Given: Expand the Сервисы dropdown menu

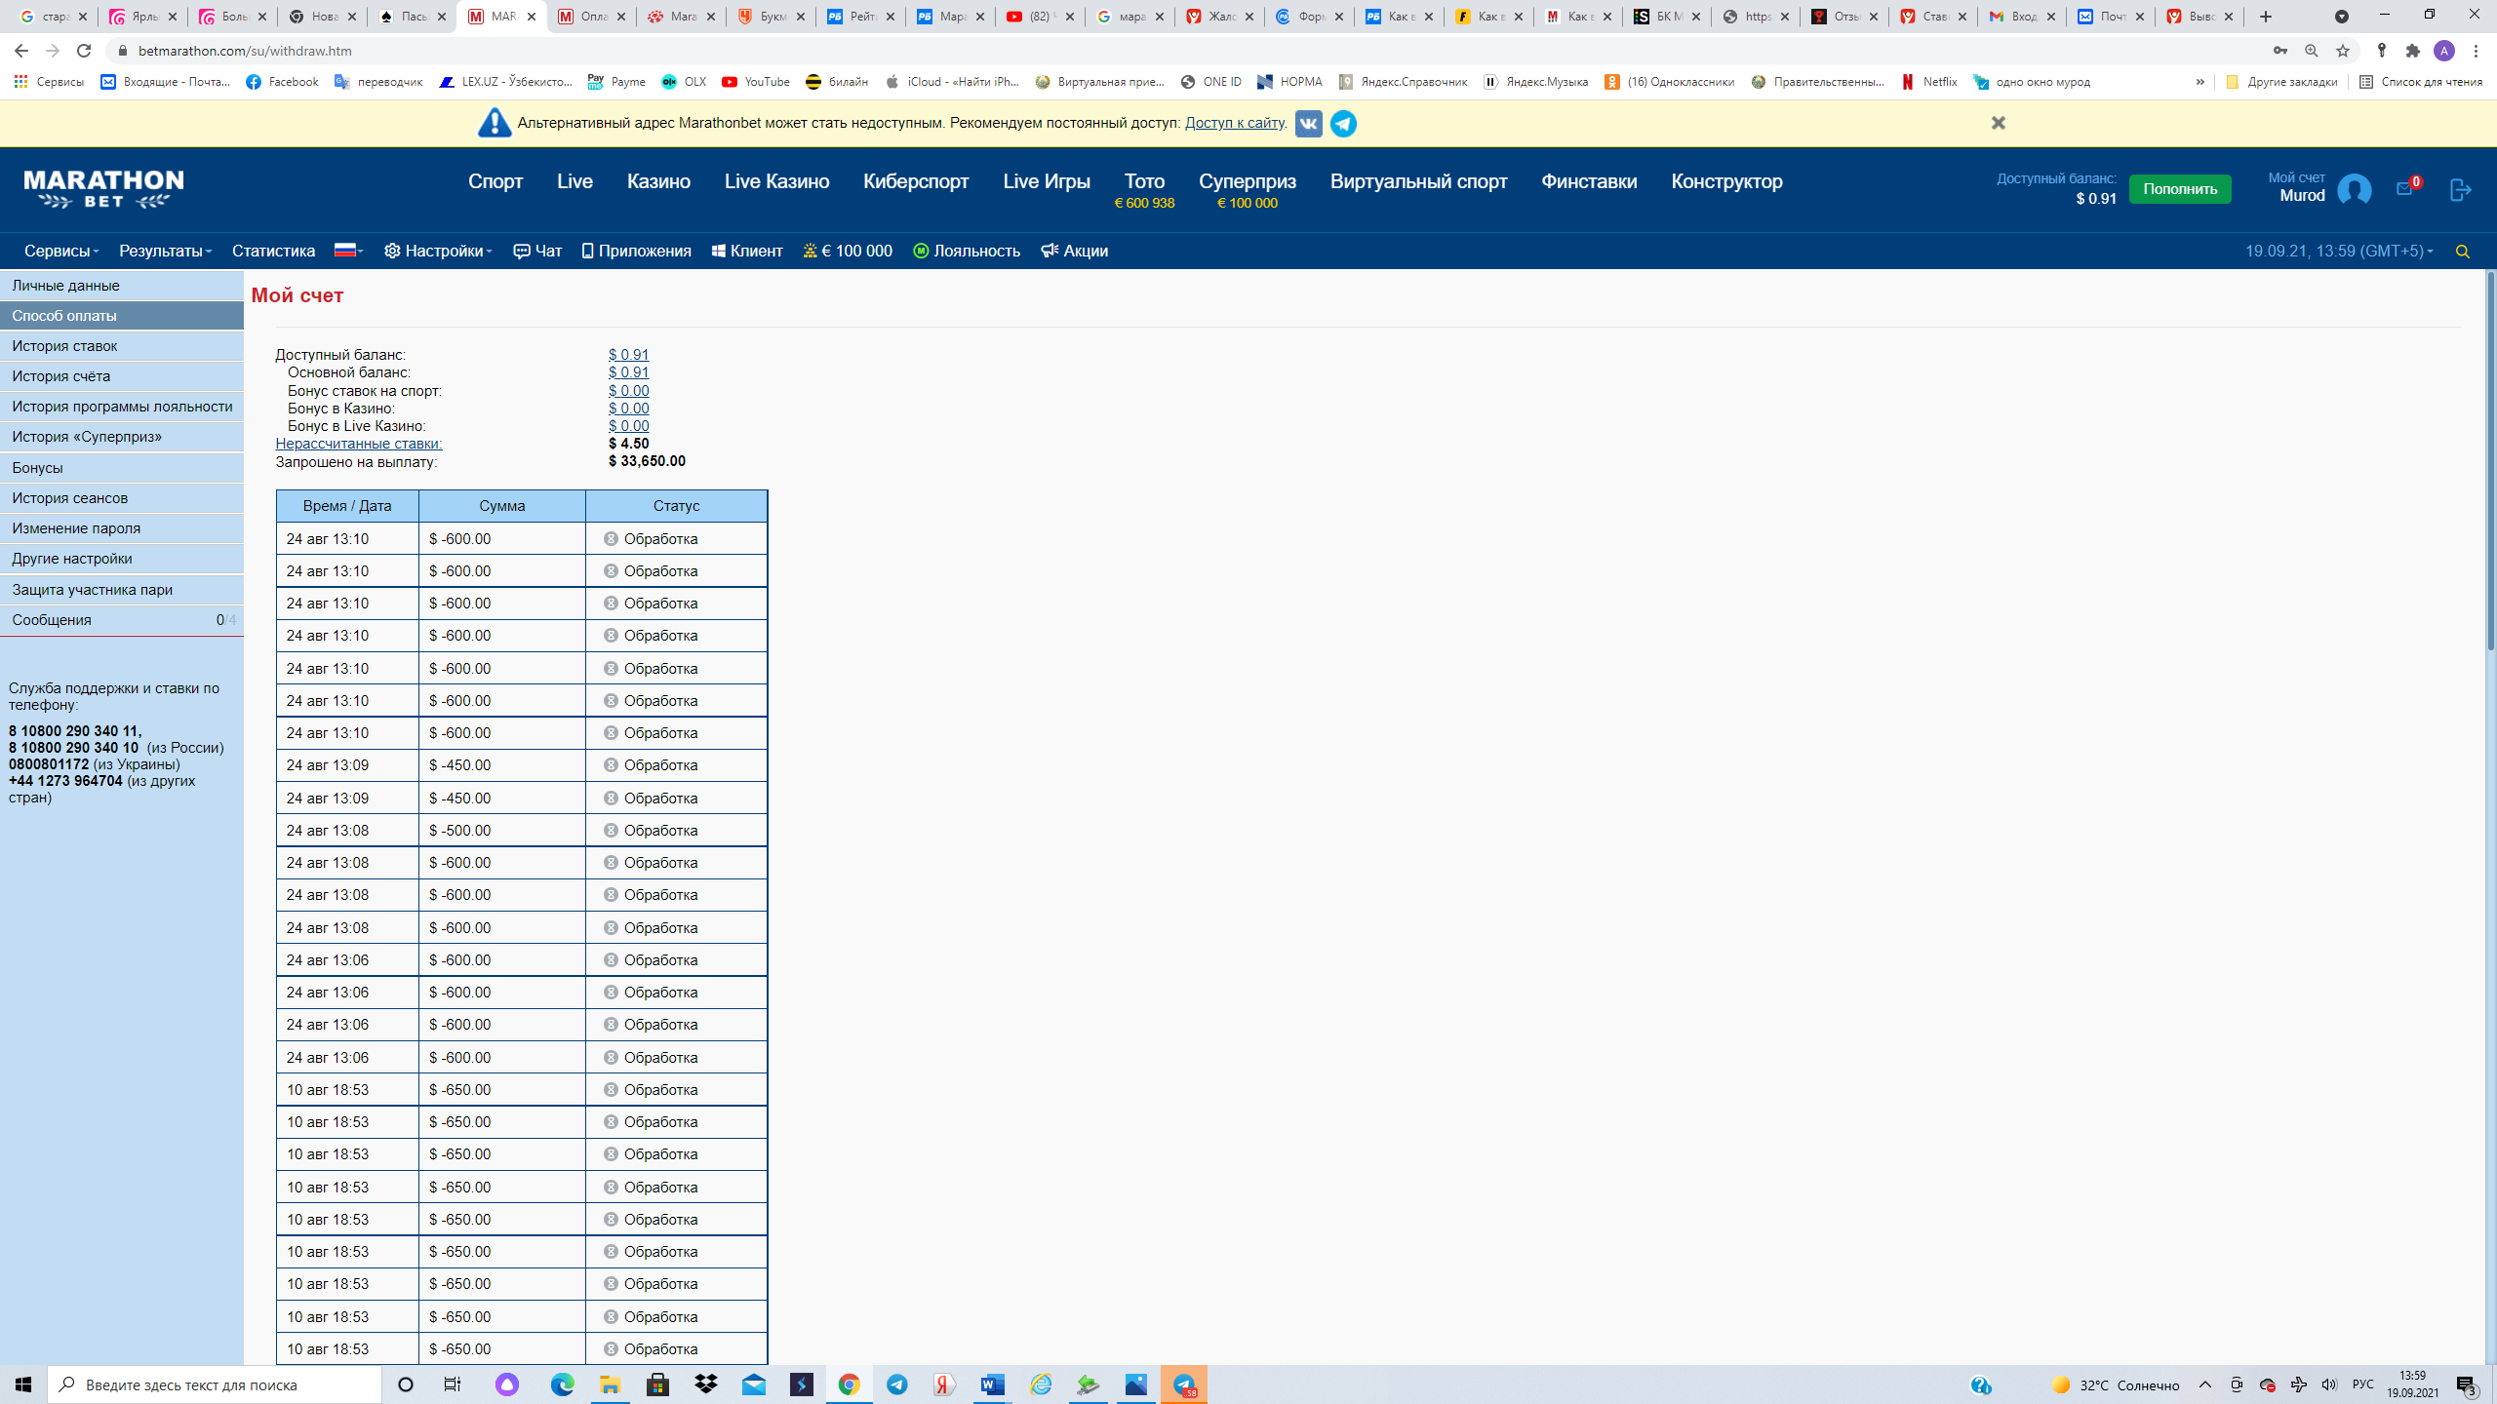Looking at the screenshot, I should [60, 252].
